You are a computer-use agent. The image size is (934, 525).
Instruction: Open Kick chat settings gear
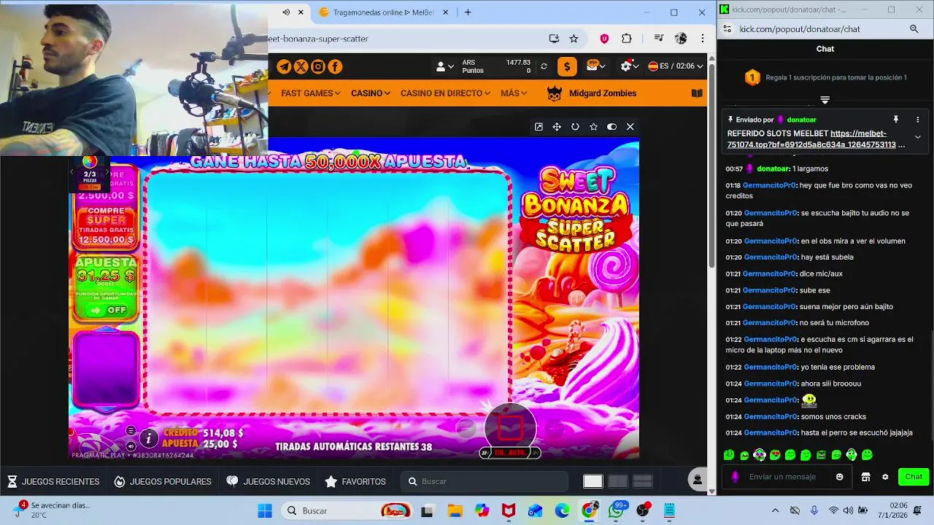click(885, 477)
